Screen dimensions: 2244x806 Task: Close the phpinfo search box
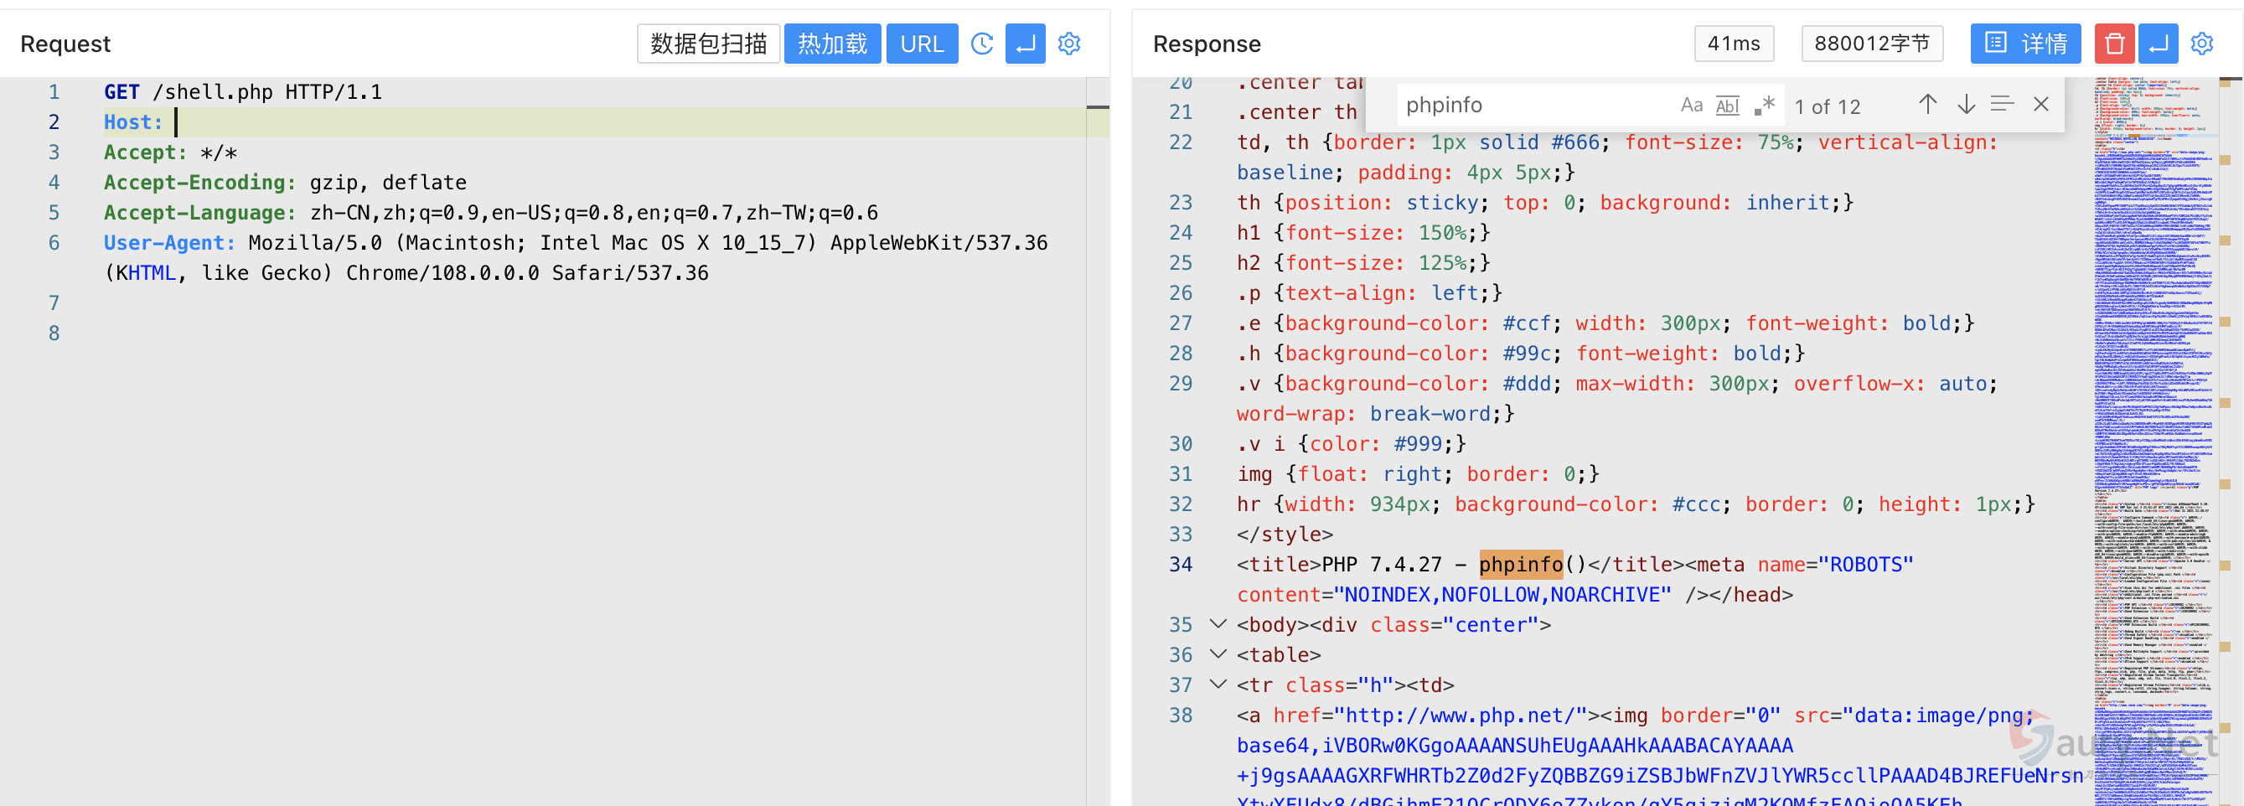2040,105
